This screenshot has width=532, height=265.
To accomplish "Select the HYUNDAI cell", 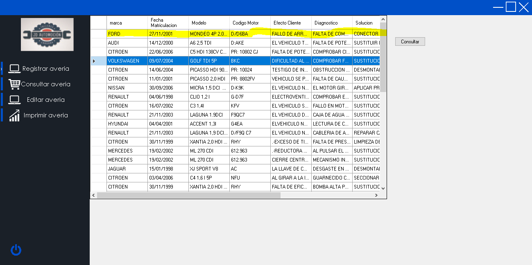I will coord(127,124).
